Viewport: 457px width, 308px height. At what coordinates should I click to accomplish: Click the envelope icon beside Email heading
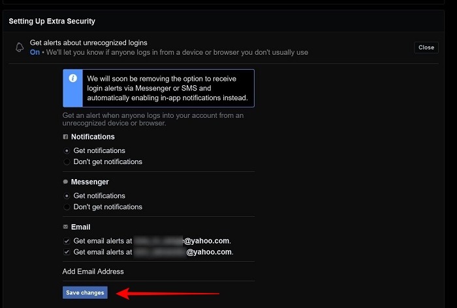(65, 227)
